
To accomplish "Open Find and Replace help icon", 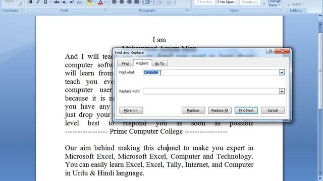I will 271,51.
